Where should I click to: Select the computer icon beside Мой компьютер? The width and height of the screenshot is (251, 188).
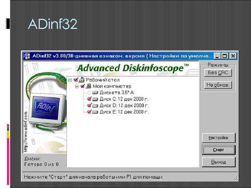coord(88,86)
